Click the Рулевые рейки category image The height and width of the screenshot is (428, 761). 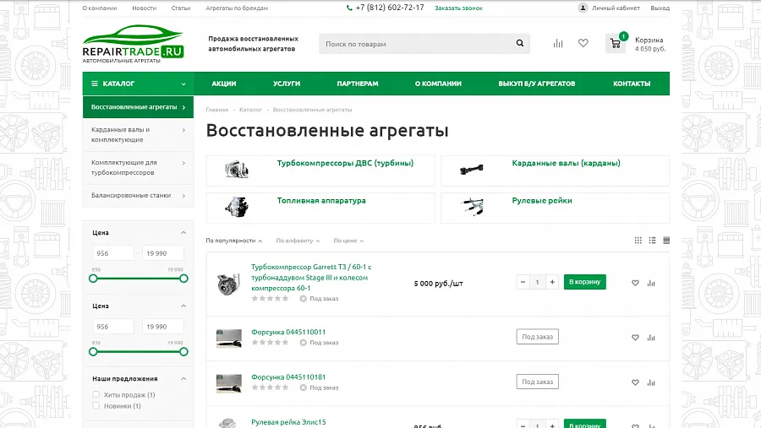pos(472,207)
